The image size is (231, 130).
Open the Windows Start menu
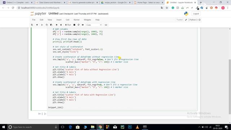coord(4,127)
